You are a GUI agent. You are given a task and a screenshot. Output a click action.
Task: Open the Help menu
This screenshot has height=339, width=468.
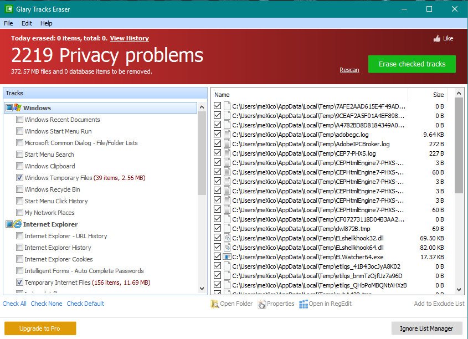[47, 23]
